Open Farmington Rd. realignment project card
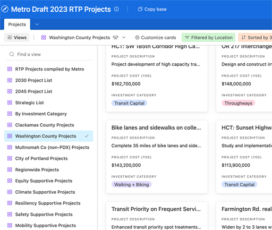The height and width of the screenshot is (230, 272). click(x=246, y=209)
